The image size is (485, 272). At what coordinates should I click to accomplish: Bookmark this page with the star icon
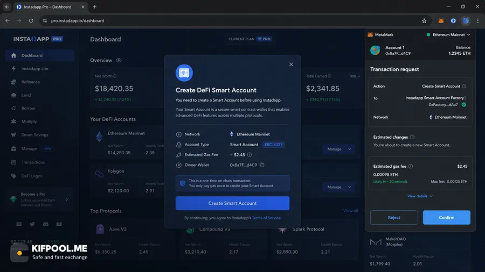click(x=424, y=21)
